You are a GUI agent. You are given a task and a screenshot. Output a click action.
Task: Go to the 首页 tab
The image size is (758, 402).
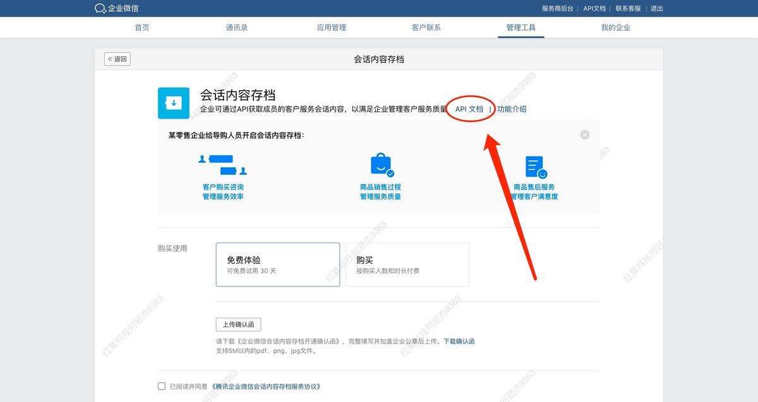[x=141, y=27]
